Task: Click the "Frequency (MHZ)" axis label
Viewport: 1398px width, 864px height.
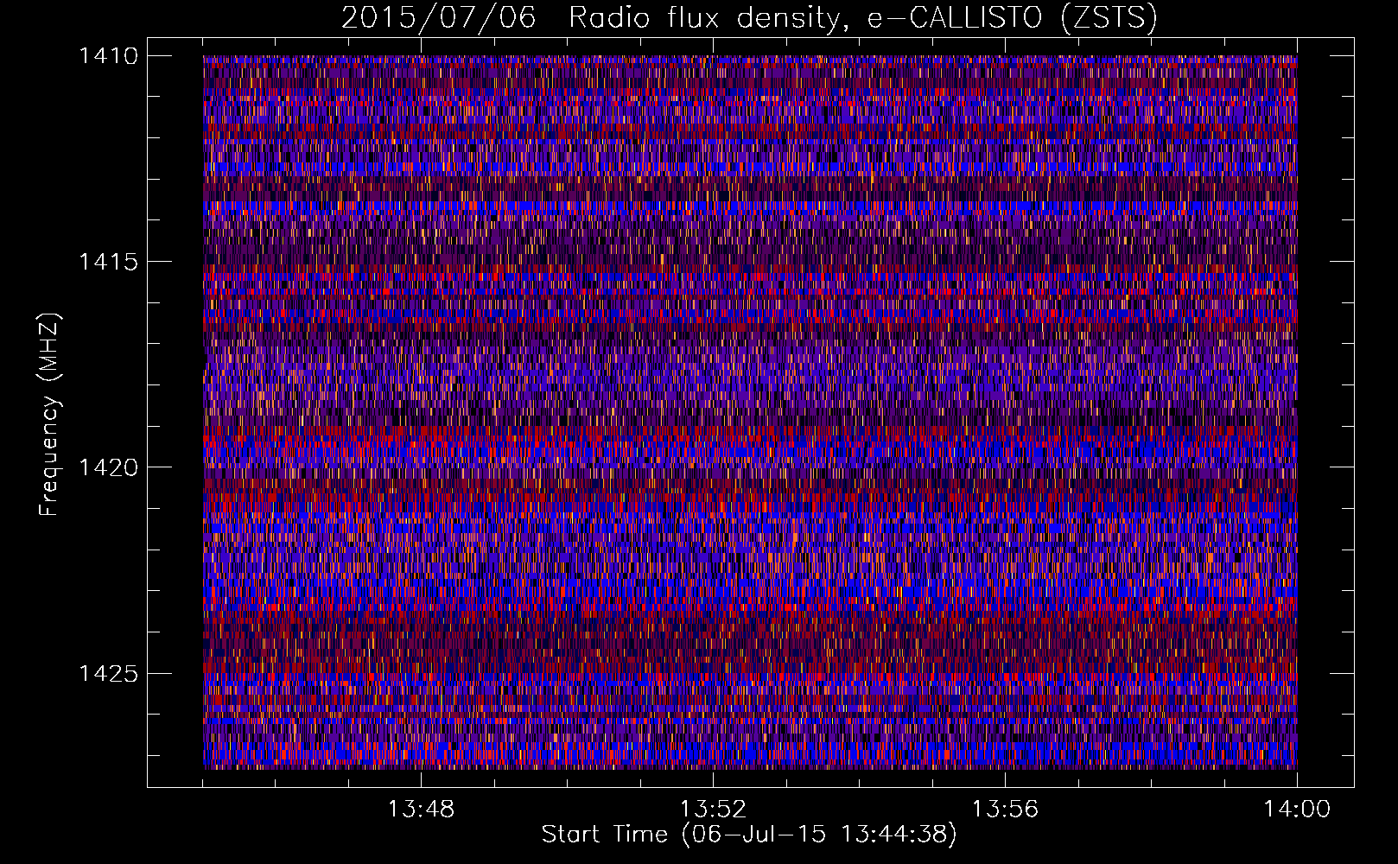Action: click(50, 414)
